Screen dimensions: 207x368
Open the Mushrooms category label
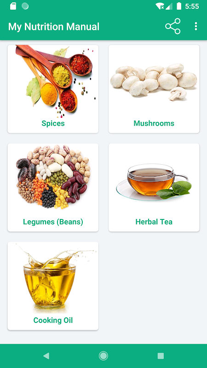tap(154, 123)
